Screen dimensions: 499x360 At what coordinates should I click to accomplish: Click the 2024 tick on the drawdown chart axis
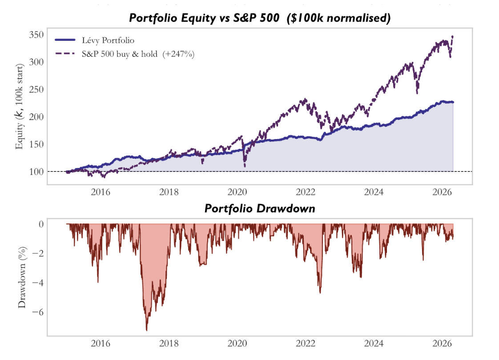374,344
